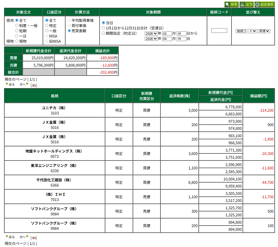Click page 01 link above table
Image resolution: width=278 pixels, height=247 pixels.
[x=34, y=85]
